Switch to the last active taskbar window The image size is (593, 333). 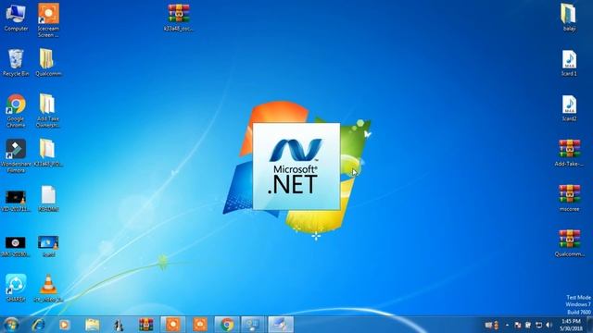pos(281,325)
